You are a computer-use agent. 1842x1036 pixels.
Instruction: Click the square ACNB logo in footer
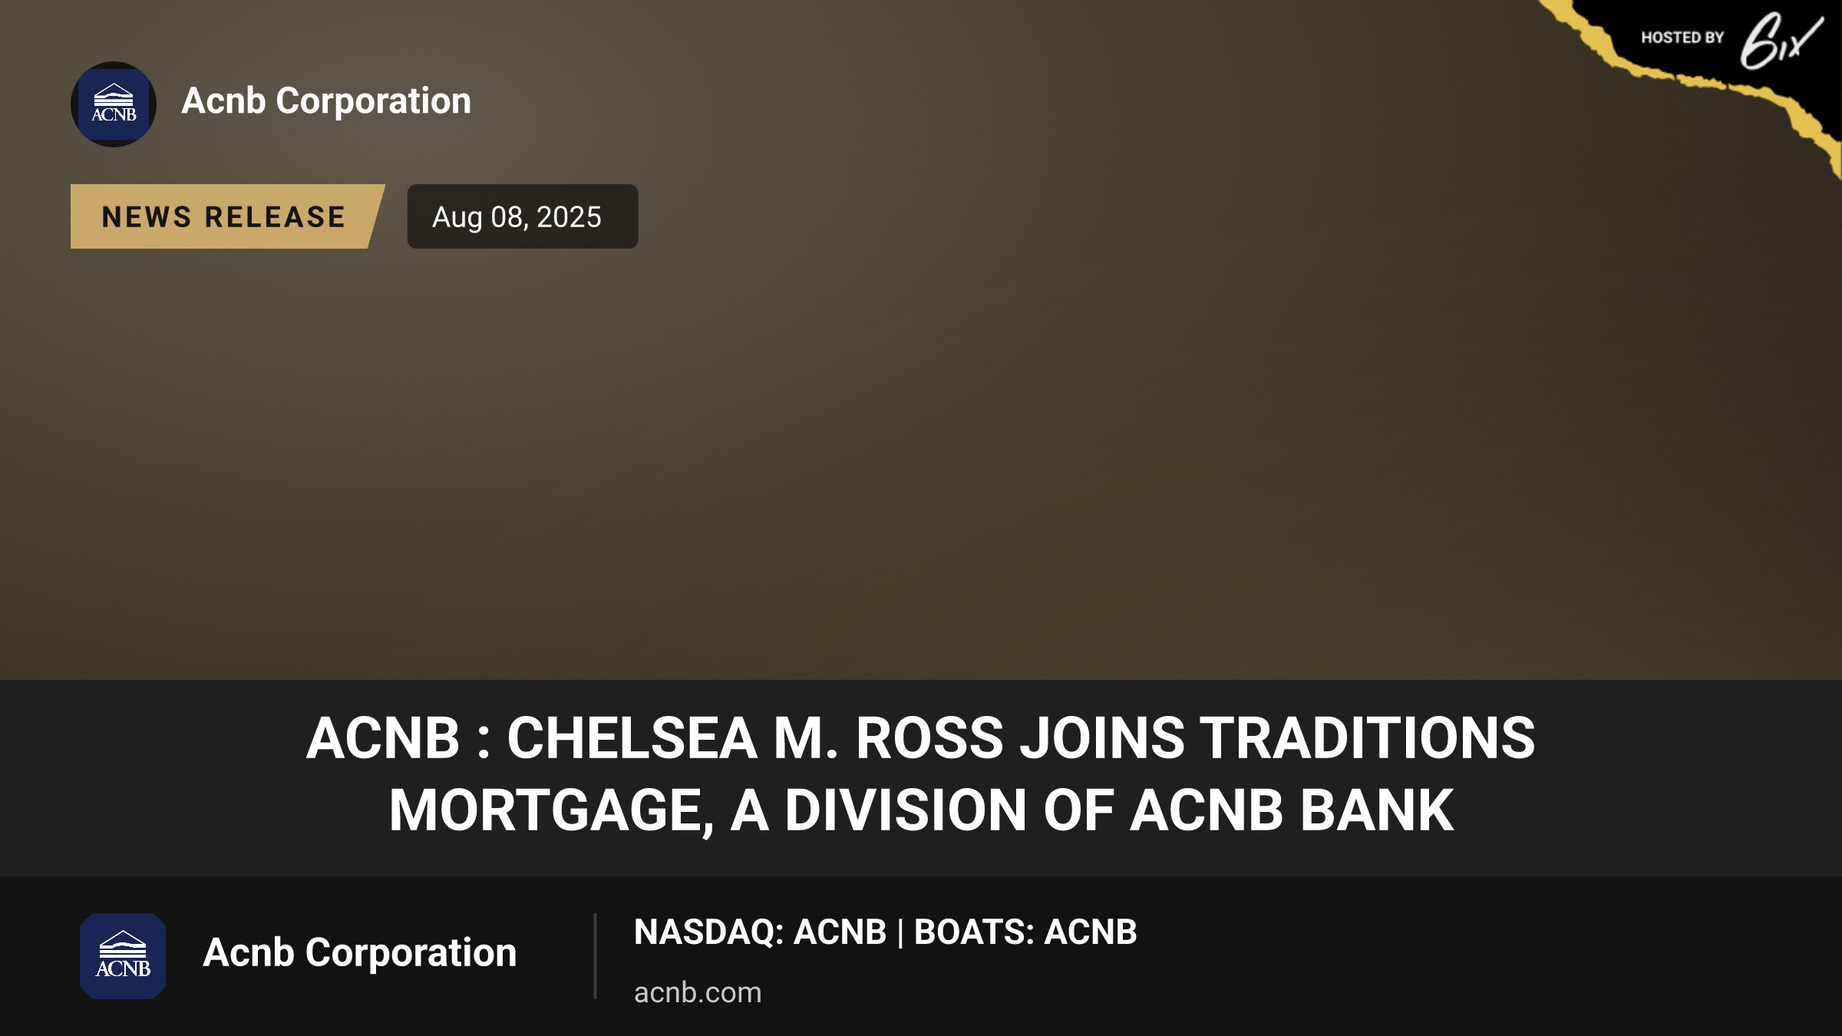pyautogui.click(x=123, y=956)
